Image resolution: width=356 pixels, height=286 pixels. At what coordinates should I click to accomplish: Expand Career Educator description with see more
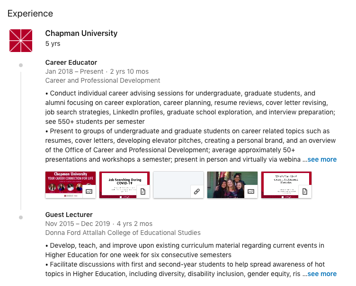coord(322,160)
